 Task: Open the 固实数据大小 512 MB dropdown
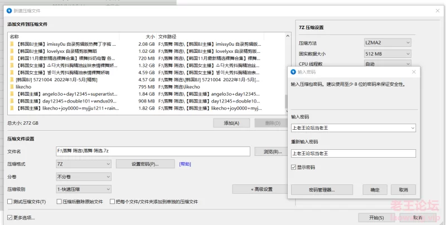pos(387,53)
